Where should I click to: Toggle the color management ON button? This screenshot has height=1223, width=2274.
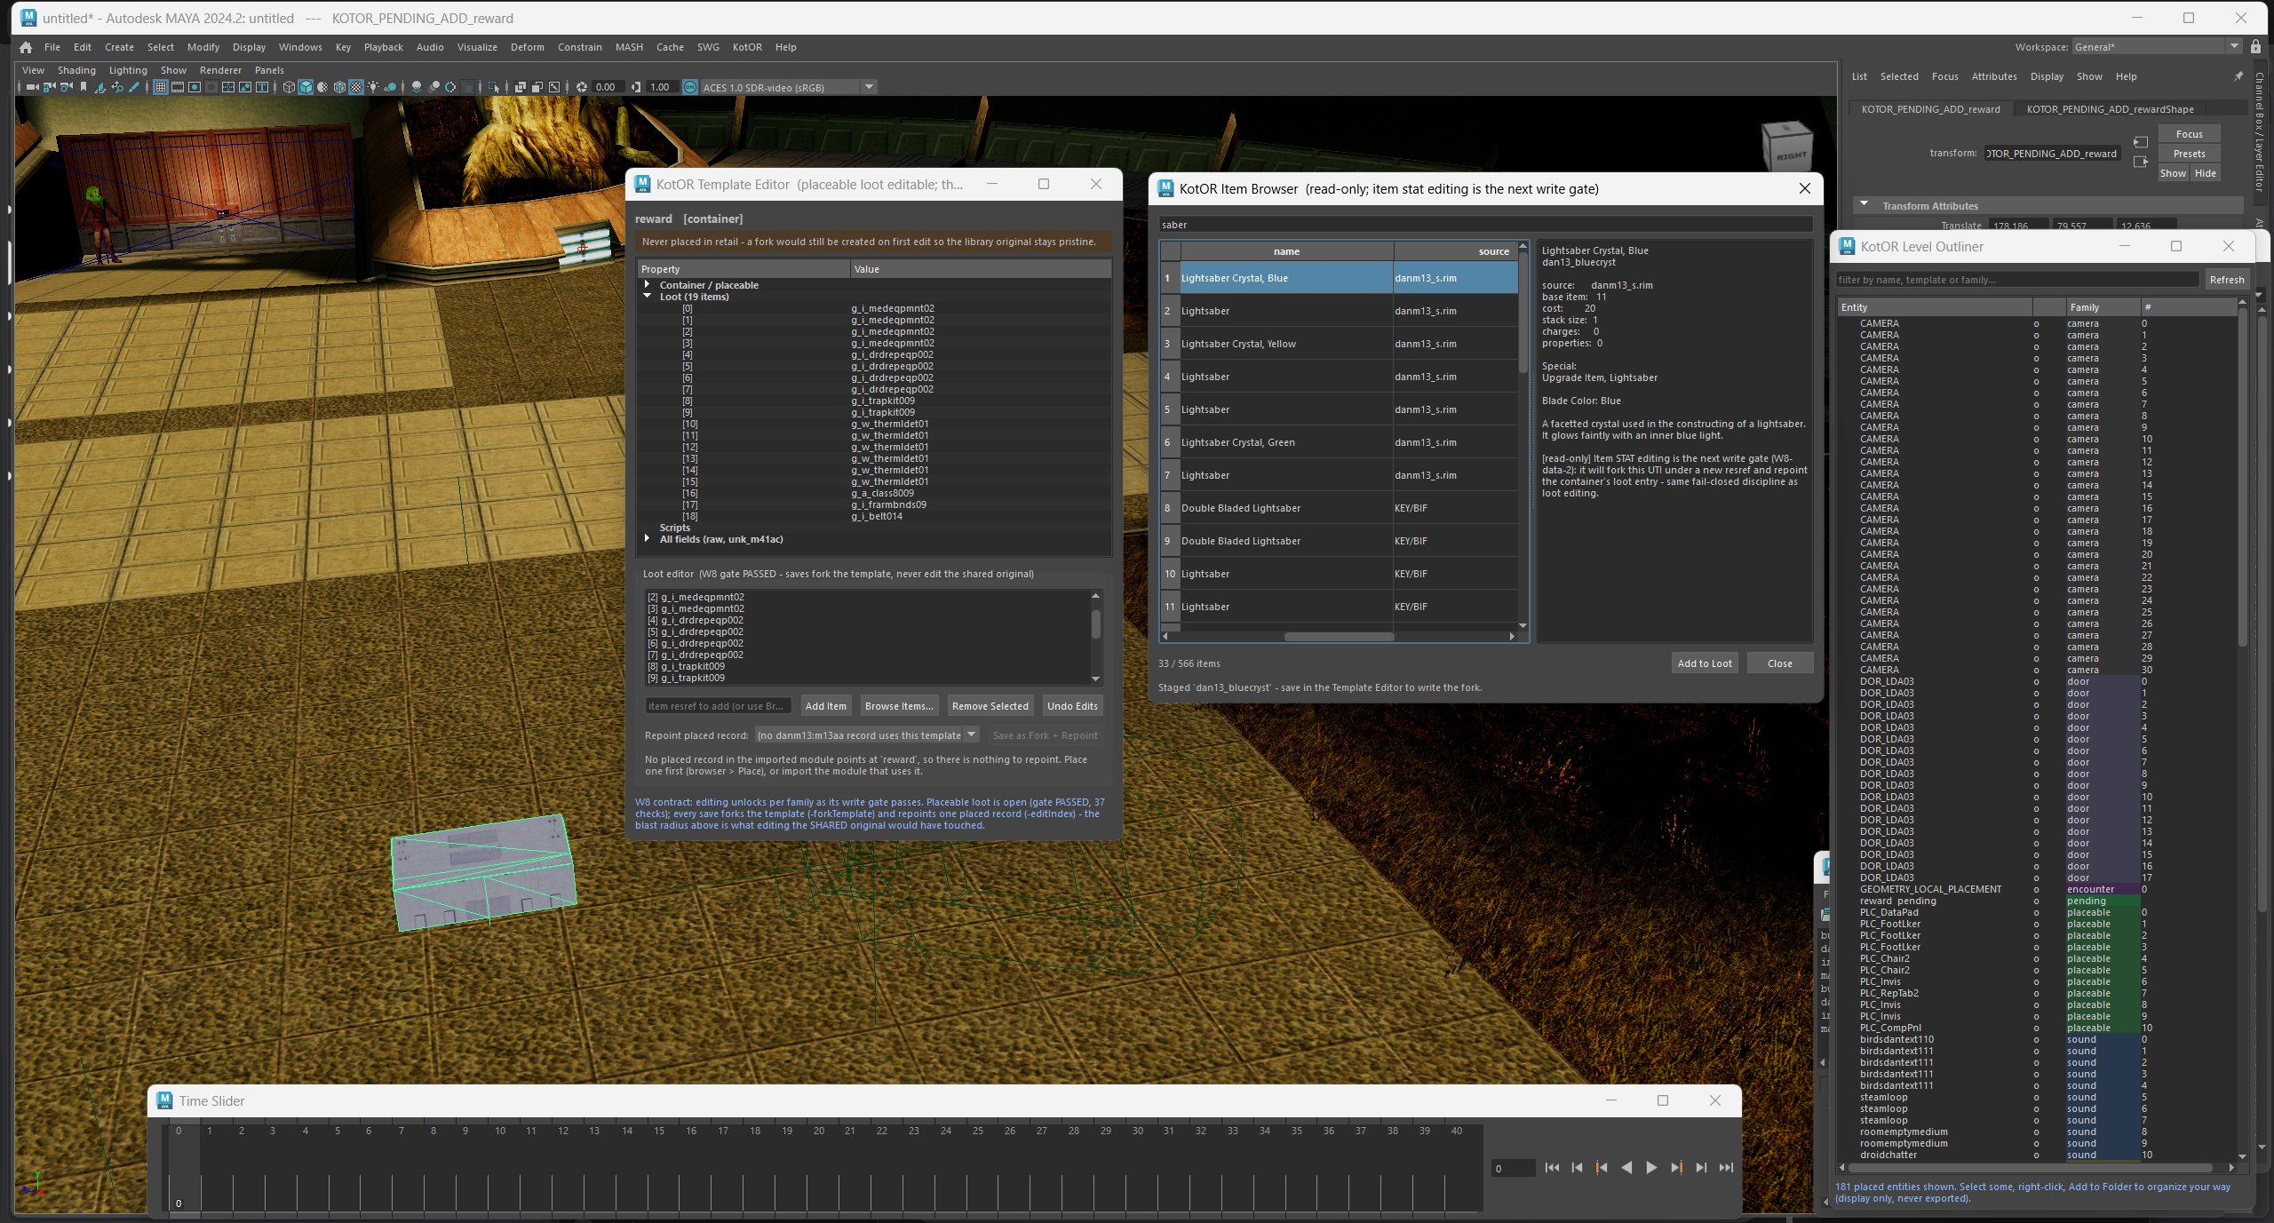(x=690, y=87)
